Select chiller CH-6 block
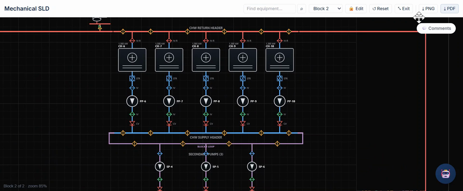The image size is (463, 191). 132,60
